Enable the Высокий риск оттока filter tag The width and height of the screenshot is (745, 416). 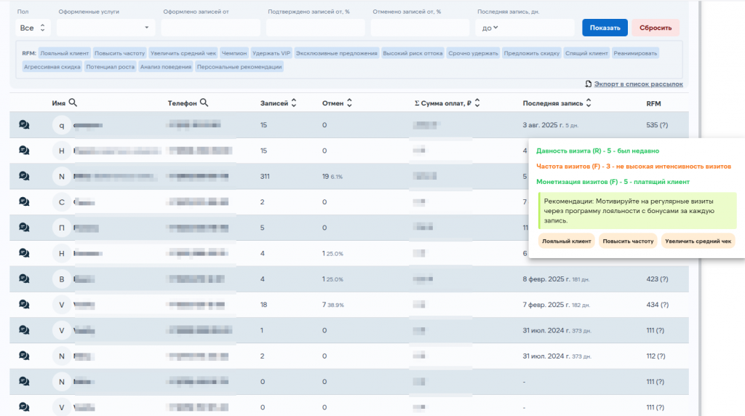coord(413,53)
